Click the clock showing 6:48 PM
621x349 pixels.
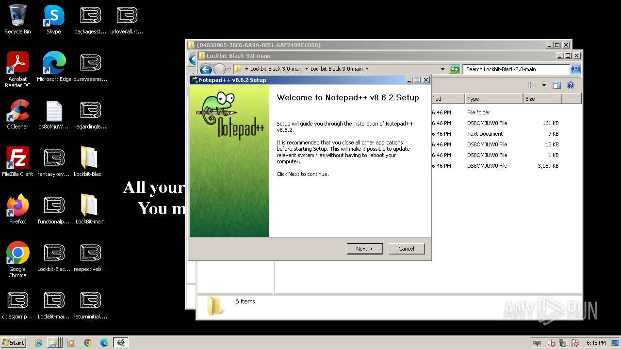[596, 343]
